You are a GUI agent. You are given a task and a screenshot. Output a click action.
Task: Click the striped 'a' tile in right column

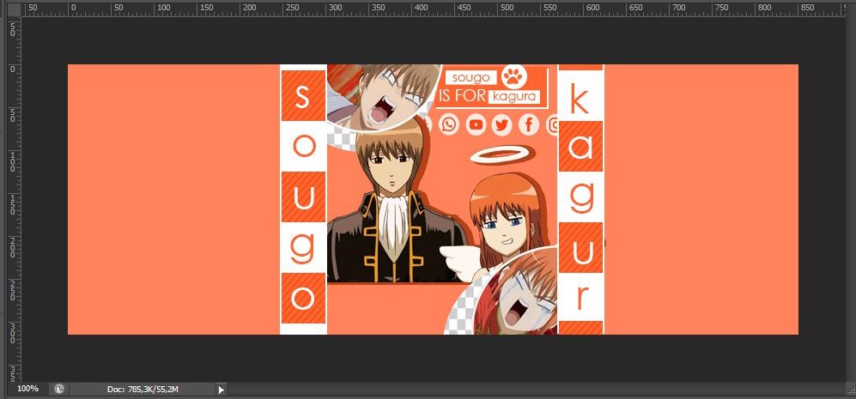point(580,147)
